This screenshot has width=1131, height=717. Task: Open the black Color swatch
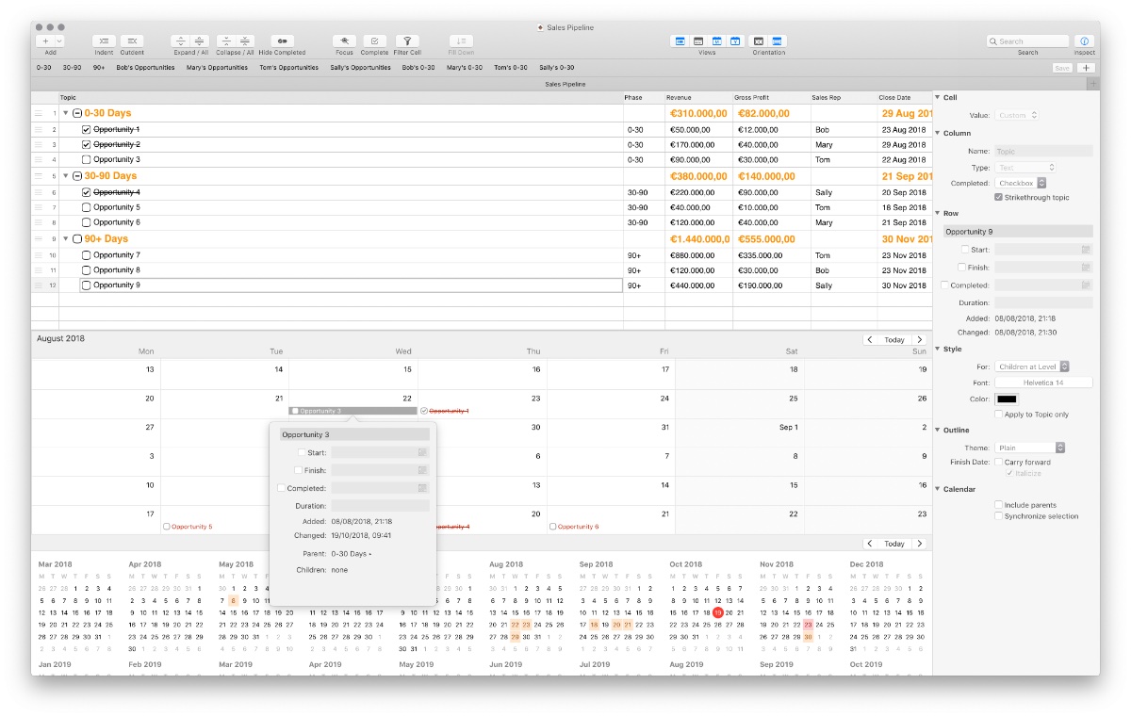[x=1007, y=399]
